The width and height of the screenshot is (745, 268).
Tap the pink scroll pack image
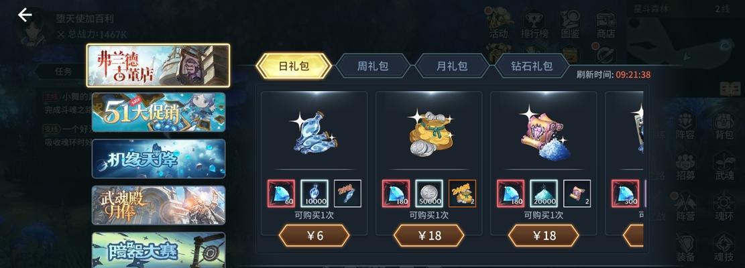click(x=543, y=132)
